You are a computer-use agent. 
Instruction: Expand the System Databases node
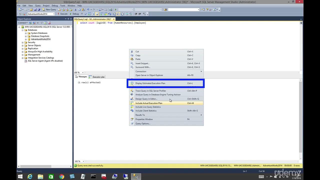tap(26, 33)
